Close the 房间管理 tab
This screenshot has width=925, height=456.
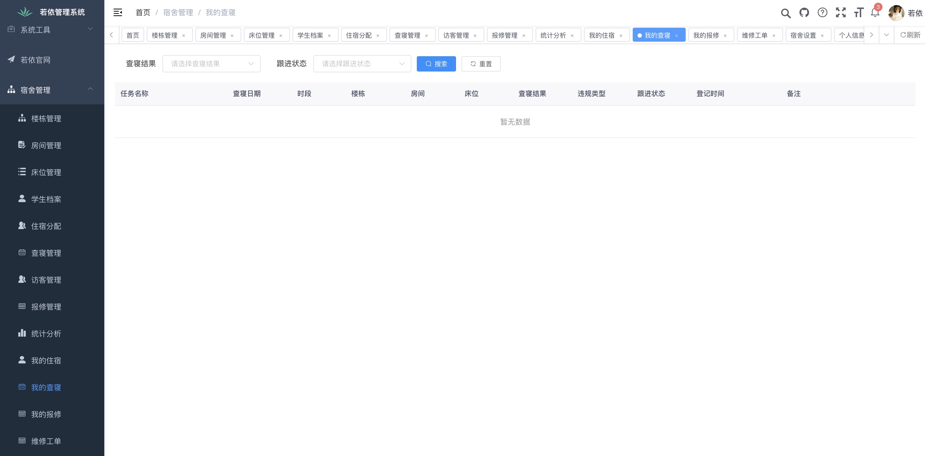click(232, 35)
